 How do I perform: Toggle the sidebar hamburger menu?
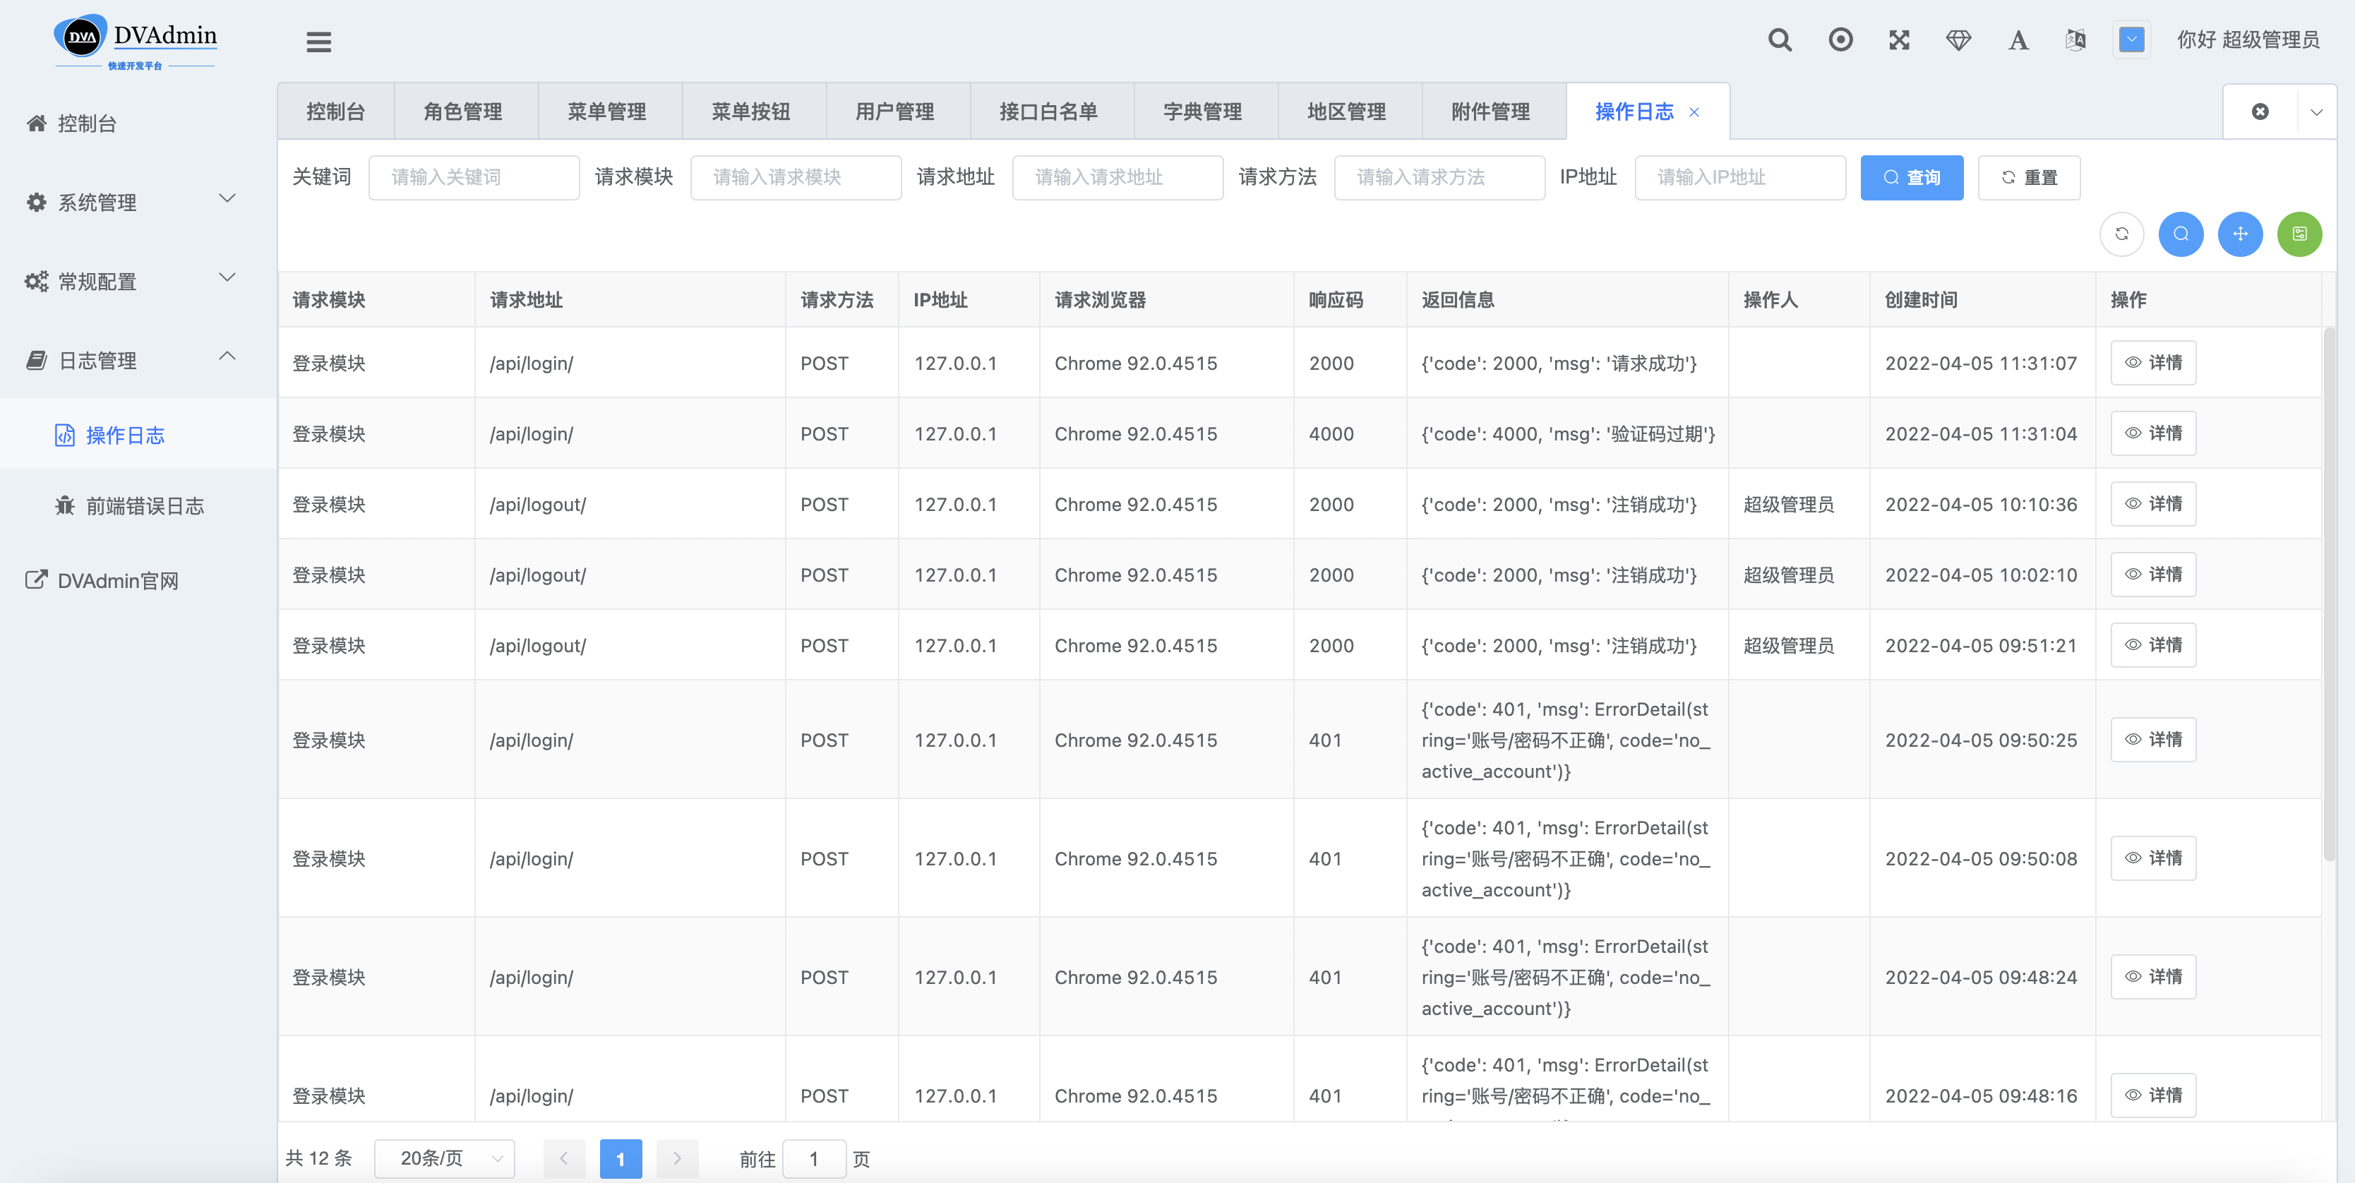pos(318,41)
